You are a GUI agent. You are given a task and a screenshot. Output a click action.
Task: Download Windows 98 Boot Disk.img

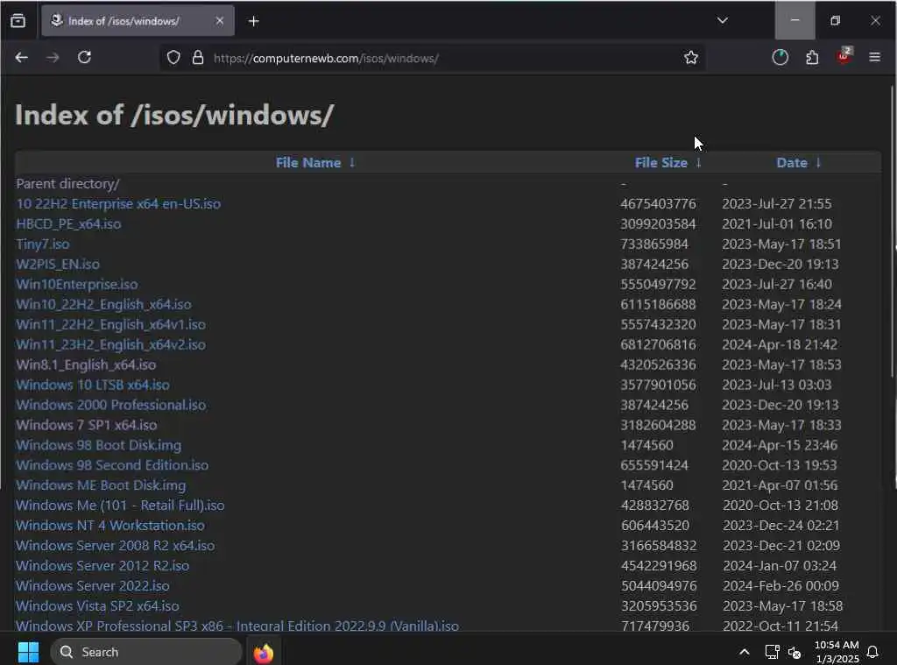point(98,445)
